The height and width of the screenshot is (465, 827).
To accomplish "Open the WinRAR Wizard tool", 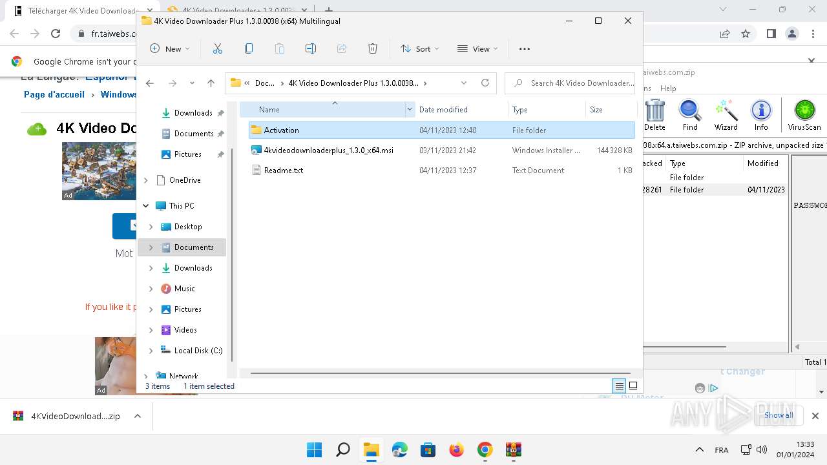I will [x=726, y=115].
